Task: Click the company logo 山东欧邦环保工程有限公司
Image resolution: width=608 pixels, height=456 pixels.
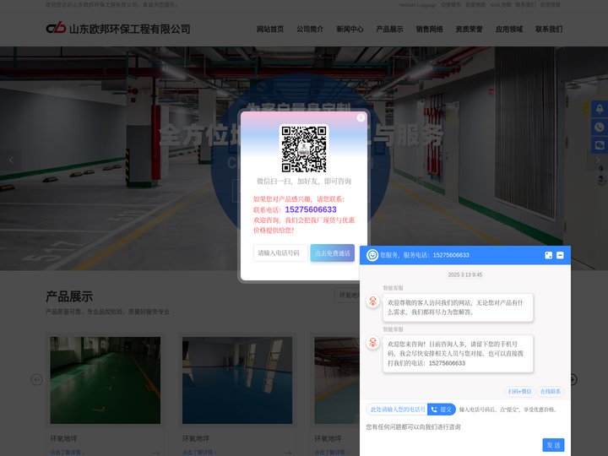Action: click(118, 29)
